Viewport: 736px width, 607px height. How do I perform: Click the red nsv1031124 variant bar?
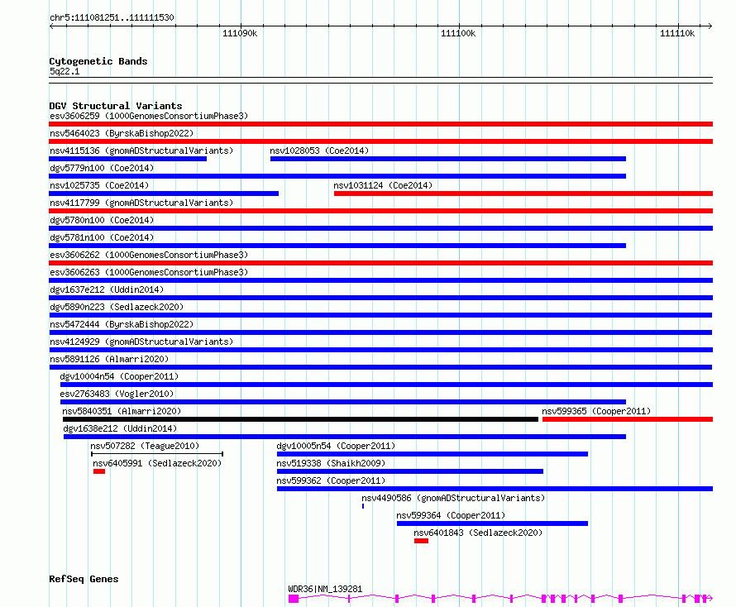tap(523, 194)
